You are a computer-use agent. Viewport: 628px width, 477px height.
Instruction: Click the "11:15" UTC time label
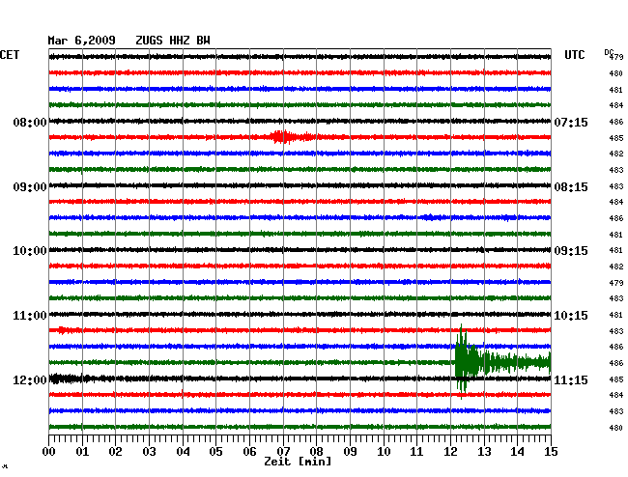pos(571,379)
